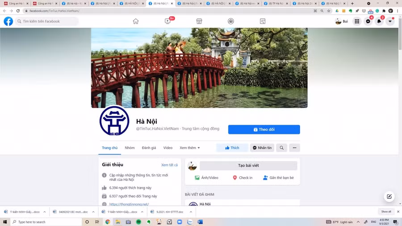Choose Check in for the post
This screenshot has height=226, width=402.
[242, 178]
